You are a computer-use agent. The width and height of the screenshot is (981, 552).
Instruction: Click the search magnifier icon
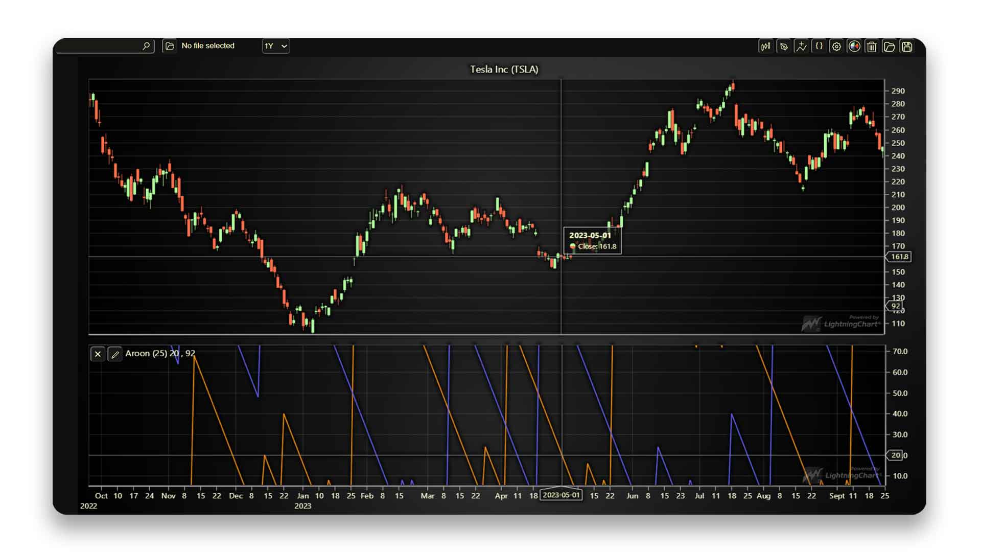146,46
